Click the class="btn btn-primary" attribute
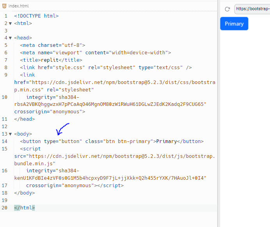 119,141
